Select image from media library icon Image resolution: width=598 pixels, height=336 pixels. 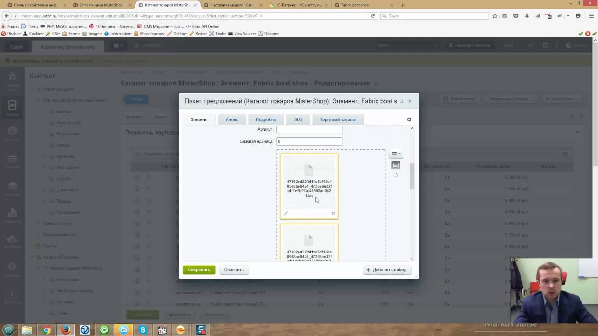(396, 165)
